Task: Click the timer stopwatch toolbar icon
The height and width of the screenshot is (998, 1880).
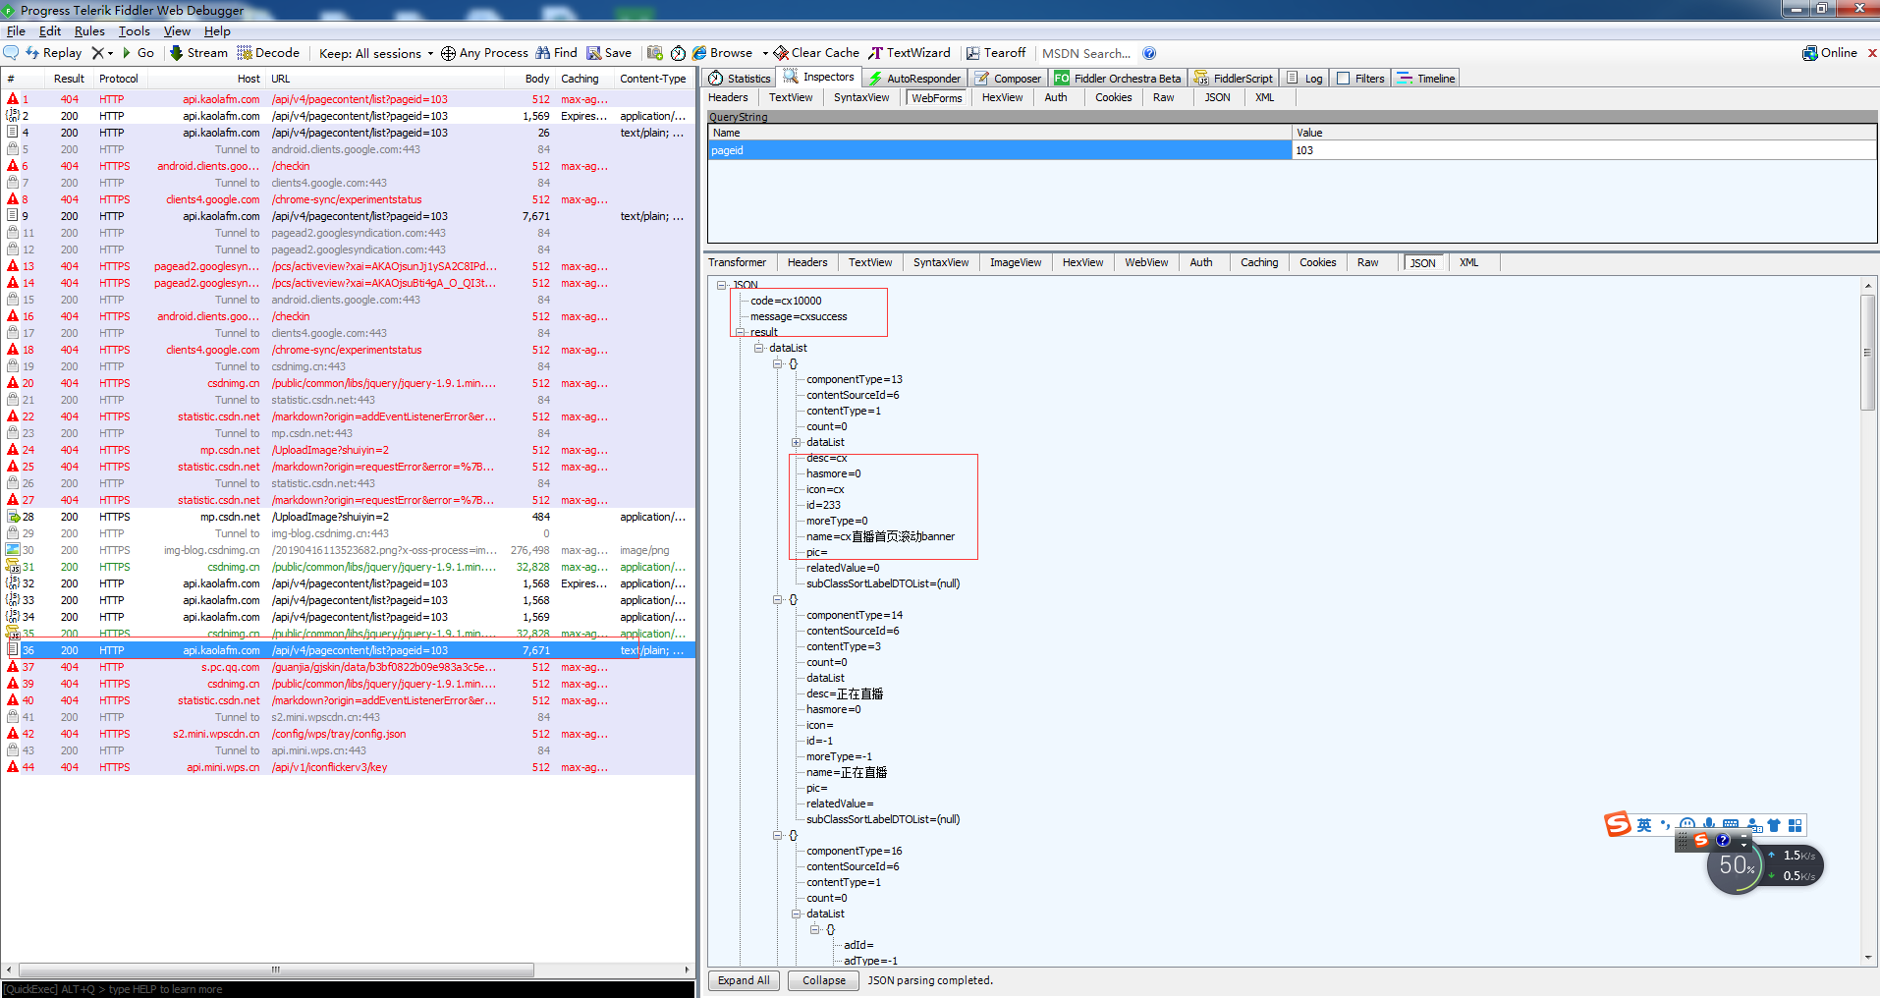Action: tap(678, 53)
